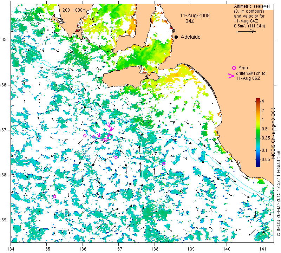Click the '(0.1m contours)' legend text

tap(249, 11)
